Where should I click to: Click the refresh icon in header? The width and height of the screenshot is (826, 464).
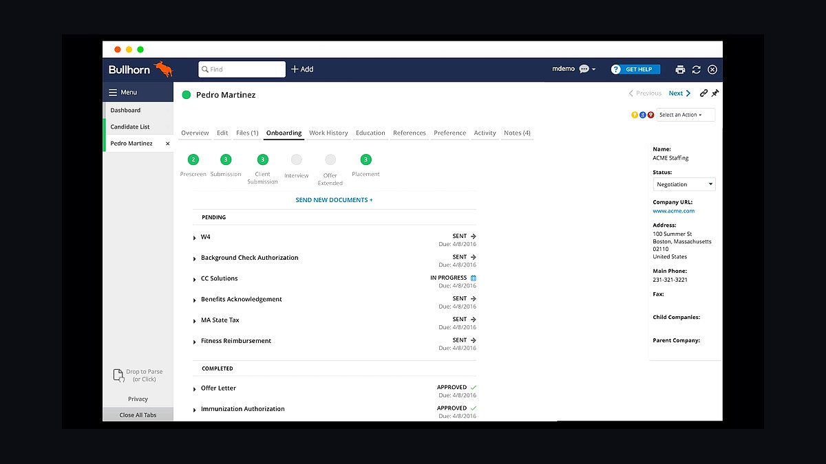697,69
